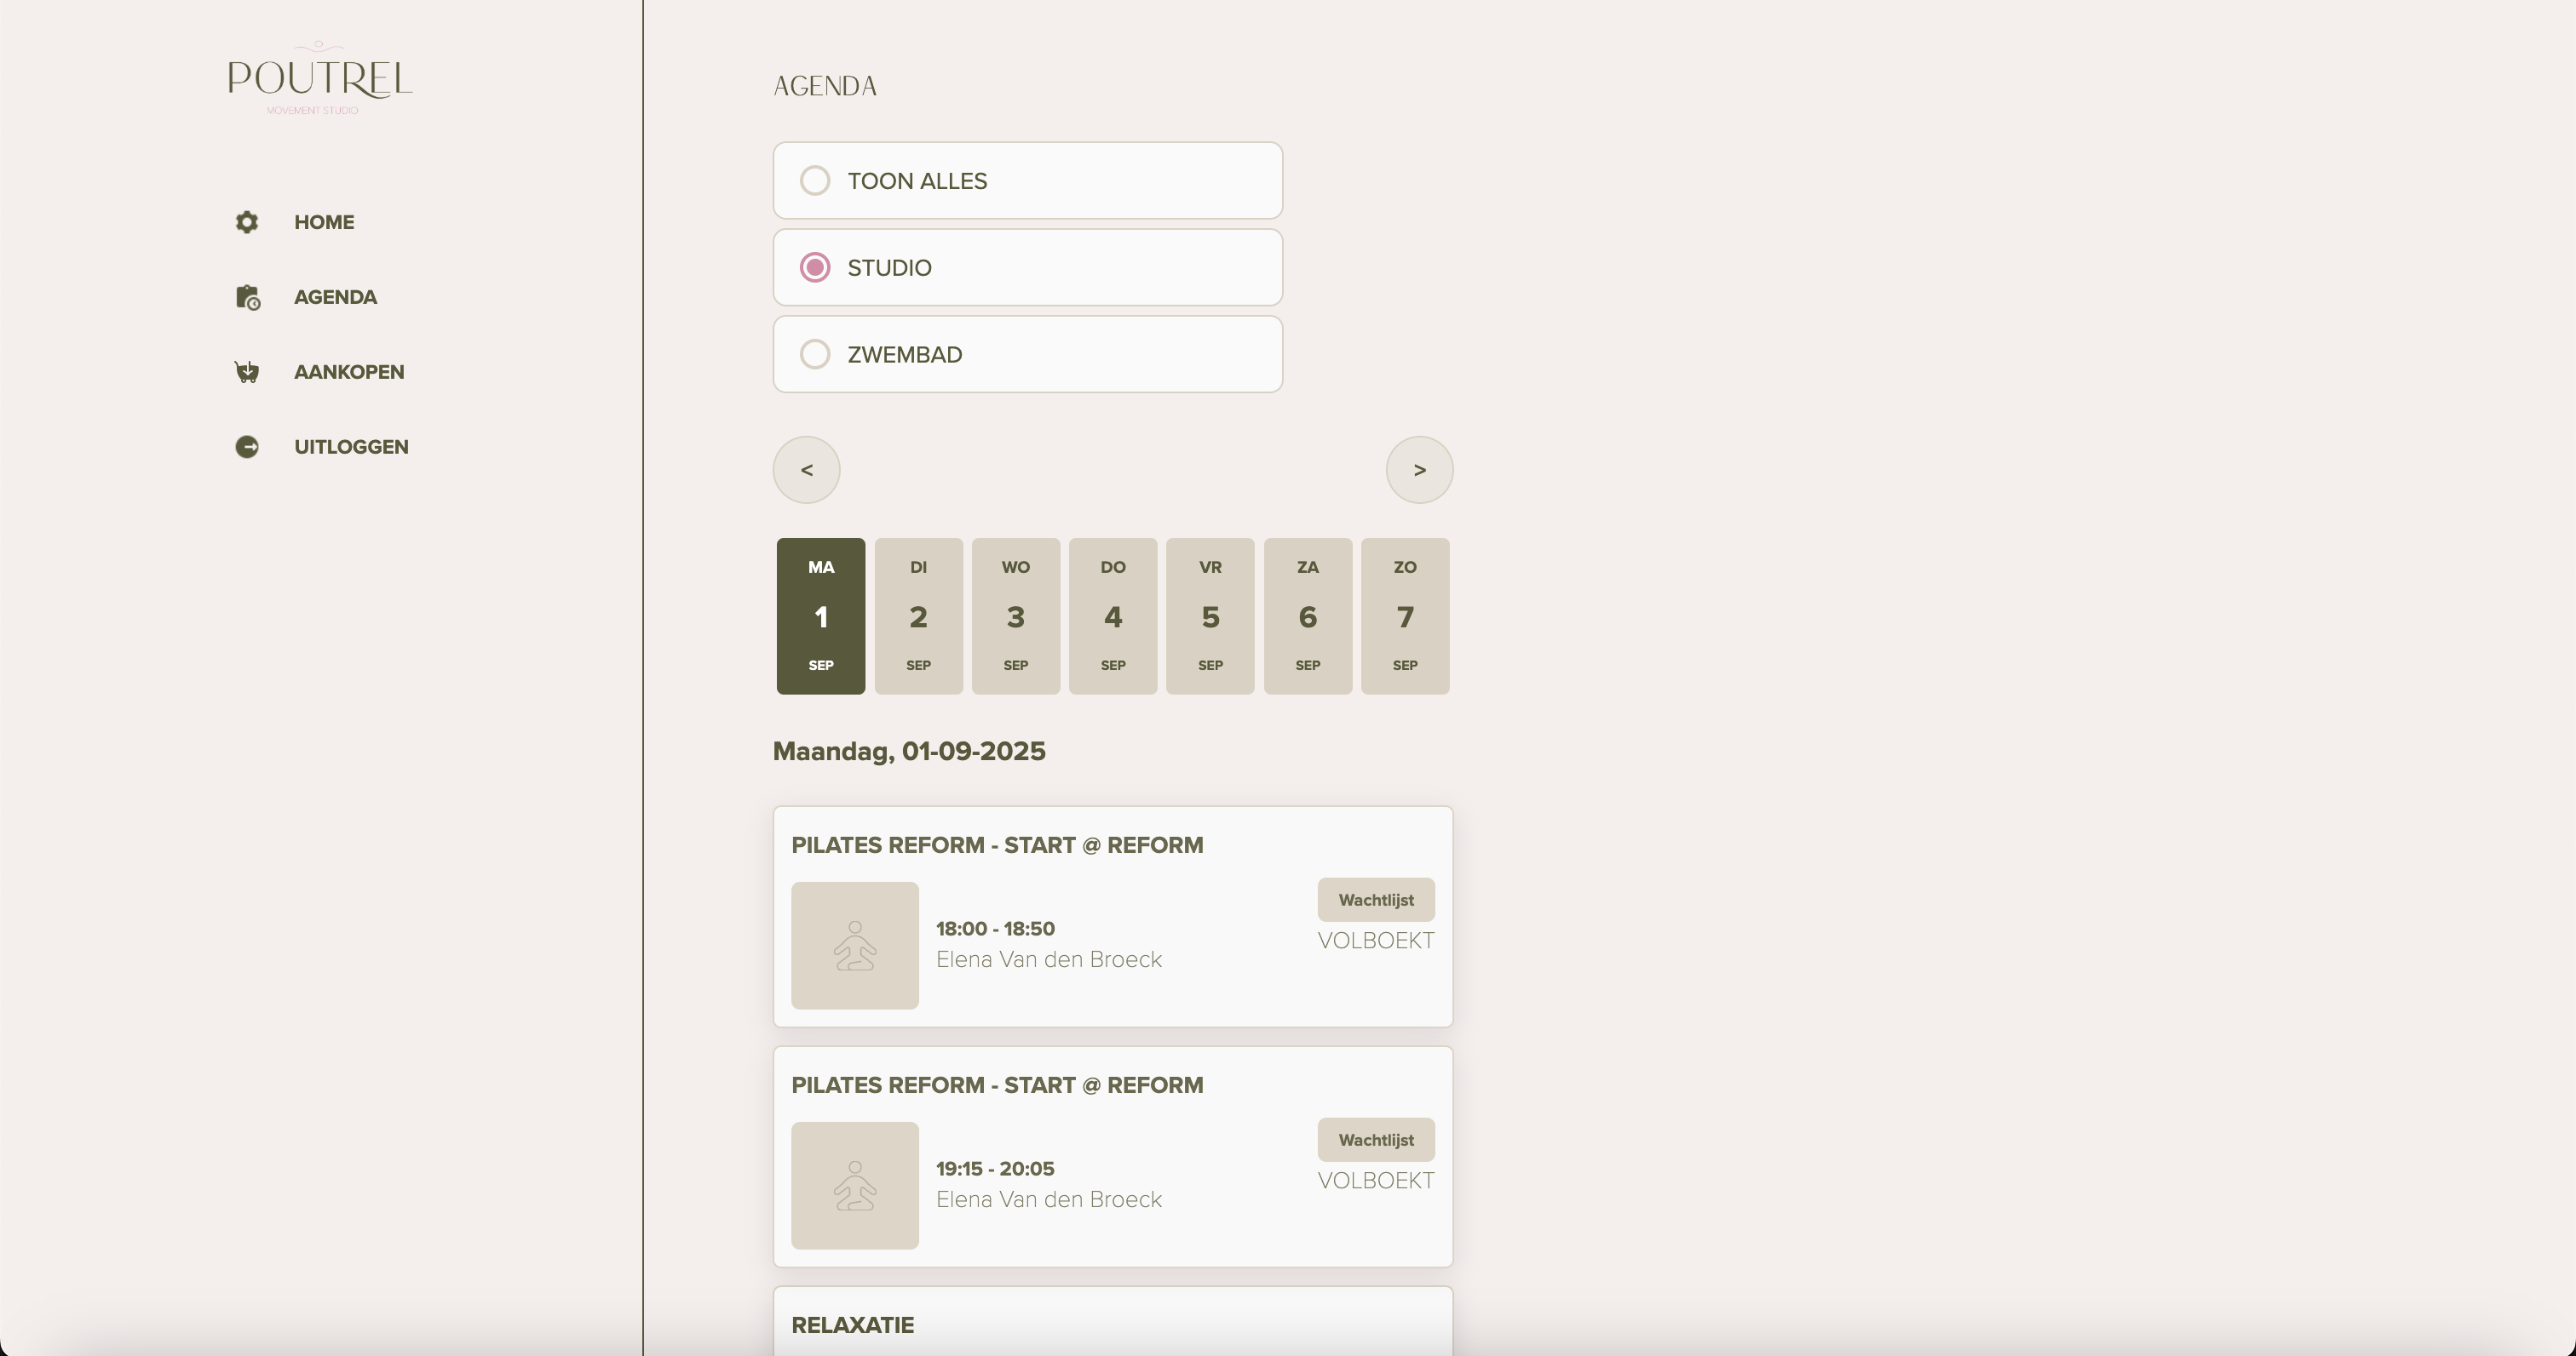Click yoga icon thumbnail of 18:00 class
2576x1356 pixels.
click(854, 946)
